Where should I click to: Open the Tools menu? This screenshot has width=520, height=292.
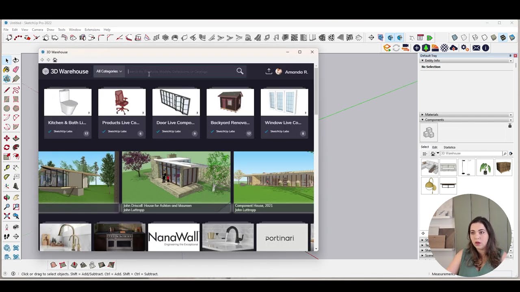(61, 30)
